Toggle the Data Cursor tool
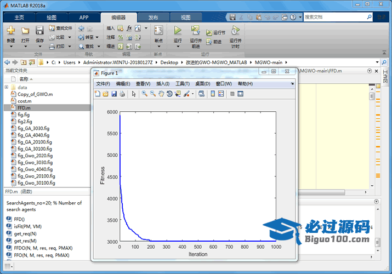Viewport: 392px width, 274px height. (x=178, y=94)
